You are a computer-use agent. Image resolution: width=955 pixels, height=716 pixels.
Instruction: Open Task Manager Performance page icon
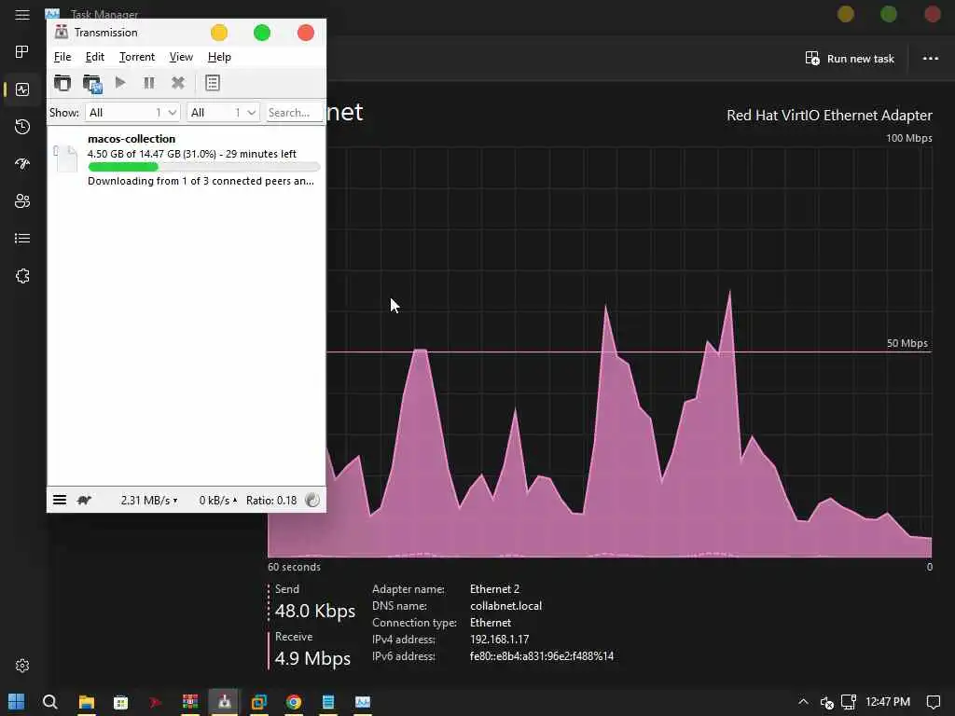tap(22, 89)
